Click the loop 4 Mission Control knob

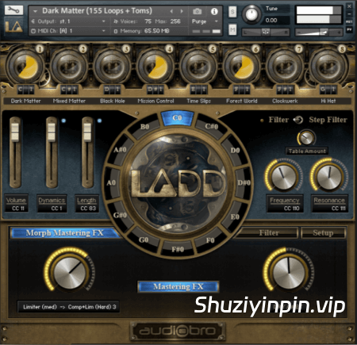(x=155, y=67)
